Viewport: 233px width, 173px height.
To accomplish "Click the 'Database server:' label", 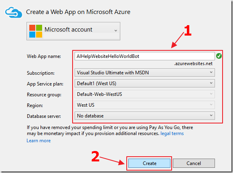I will pyautogui.click(x=44, y=116).
